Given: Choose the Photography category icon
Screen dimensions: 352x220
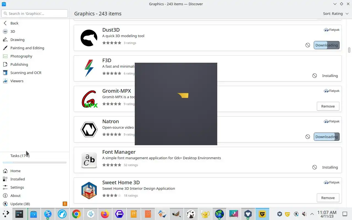Looking at the screenshot, I should pyautogui.click(x=5, y=56).
